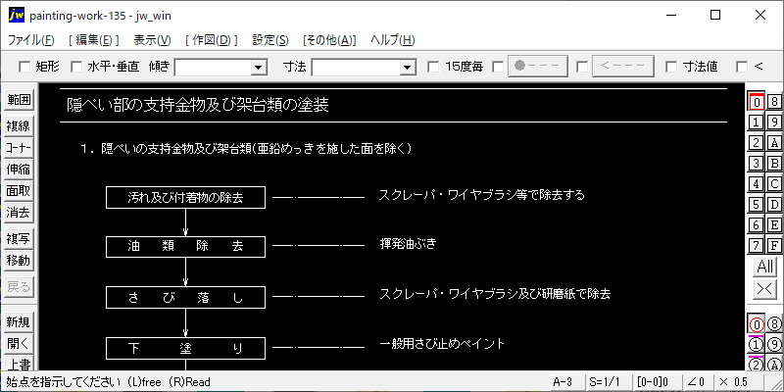
Task: Select layer group circled 8
Action: (x=774, y=325)
